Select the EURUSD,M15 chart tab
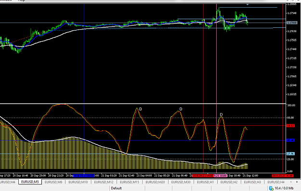 pyautogui.click(x=130, y=182)
